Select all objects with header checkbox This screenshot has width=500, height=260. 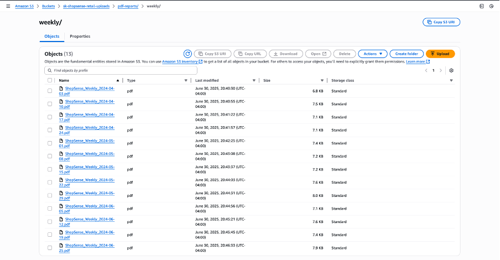click(x=50, y=80)
